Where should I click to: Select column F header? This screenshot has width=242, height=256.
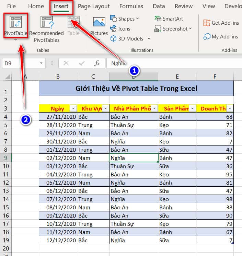215,77
